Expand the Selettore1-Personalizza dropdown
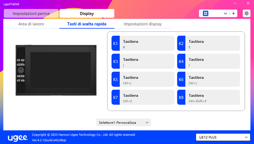254x144 pixels. 123,123
